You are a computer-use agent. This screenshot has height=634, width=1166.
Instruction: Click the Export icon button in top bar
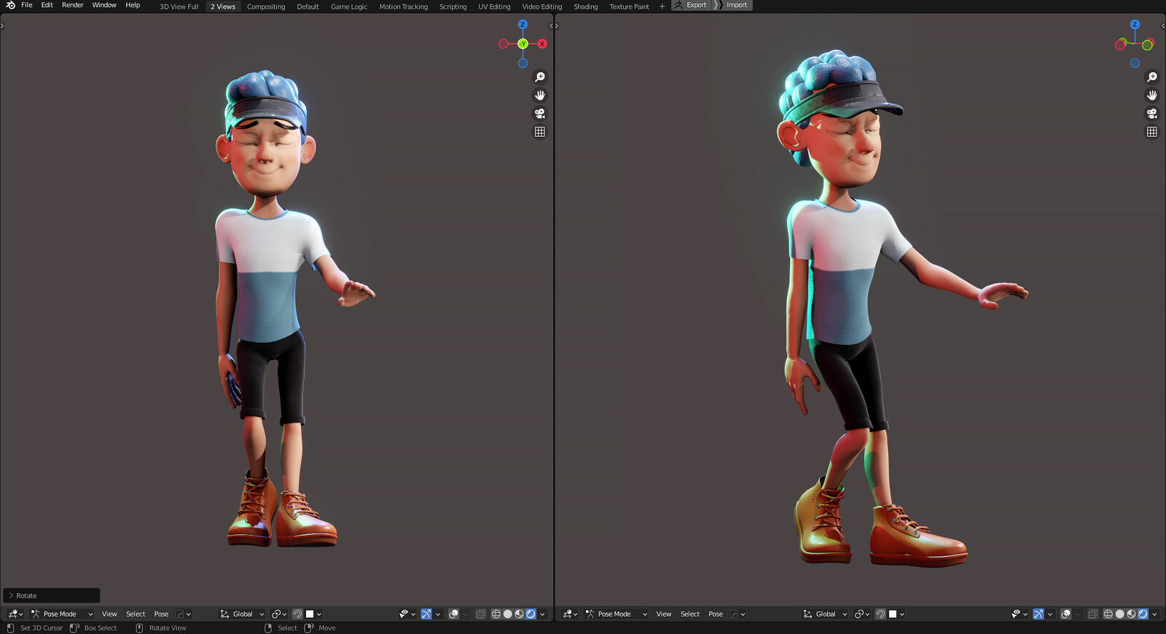(690, 5)
